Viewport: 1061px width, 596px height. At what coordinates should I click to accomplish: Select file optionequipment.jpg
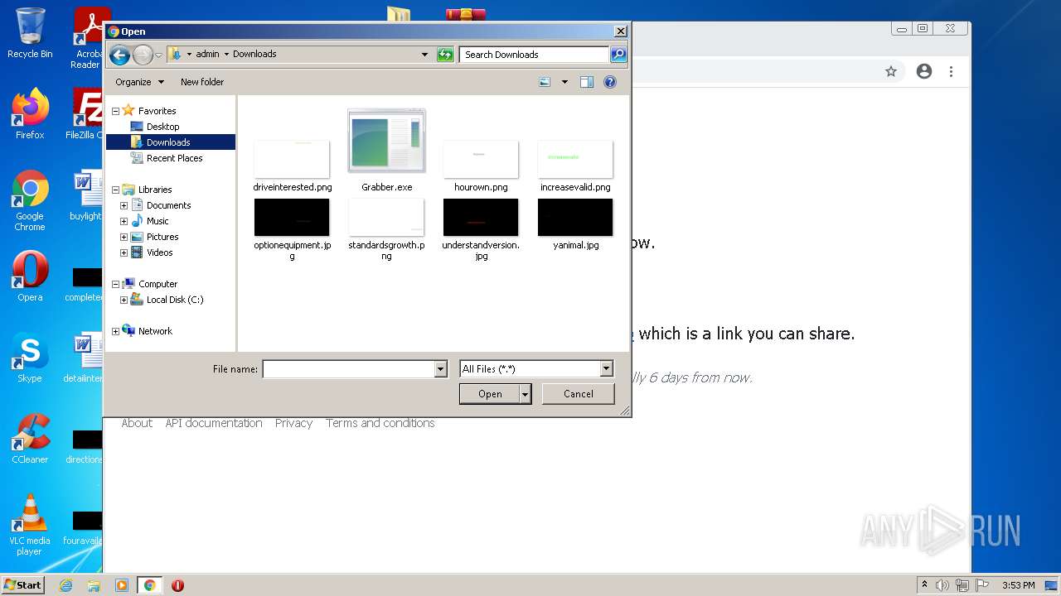(x=292, y=229)
